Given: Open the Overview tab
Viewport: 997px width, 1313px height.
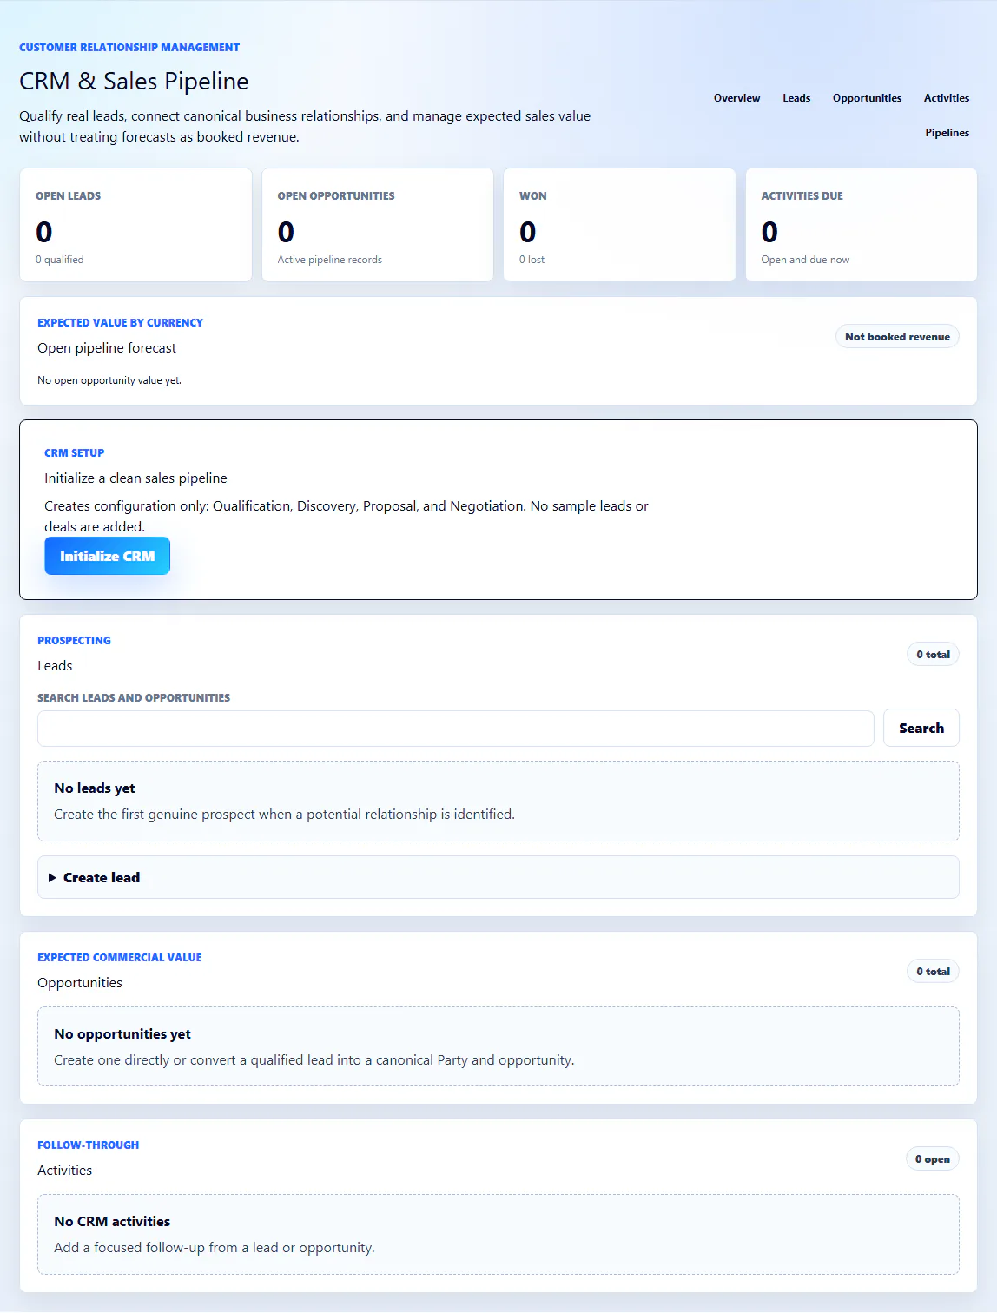Looking at the screenshot, I should pyautogui.click(x=736, y=98).
